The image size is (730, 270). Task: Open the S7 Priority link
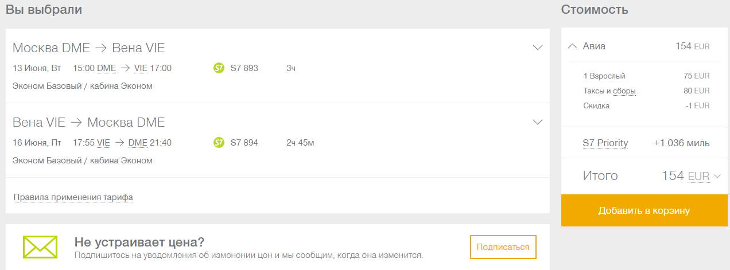(605, 143)
